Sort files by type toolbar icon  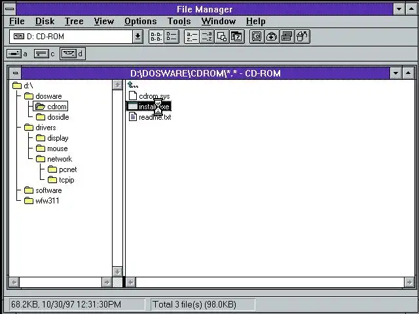pos(207,37)
